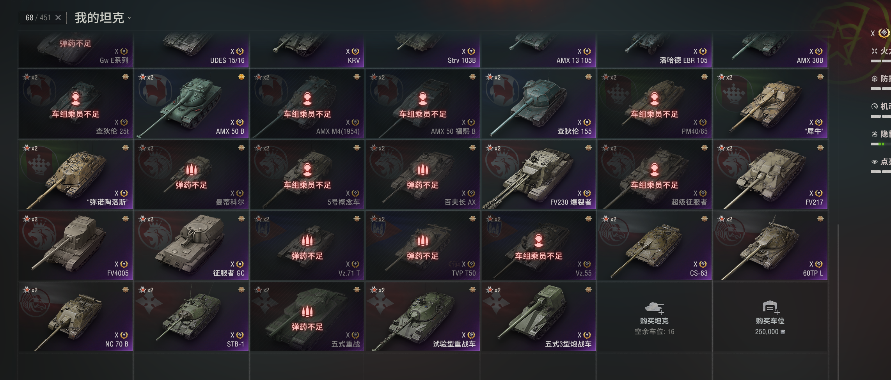Select the STB-1 tank tile
The width and height of the screenshot is (891, 380).
click(x=191, y=317)
